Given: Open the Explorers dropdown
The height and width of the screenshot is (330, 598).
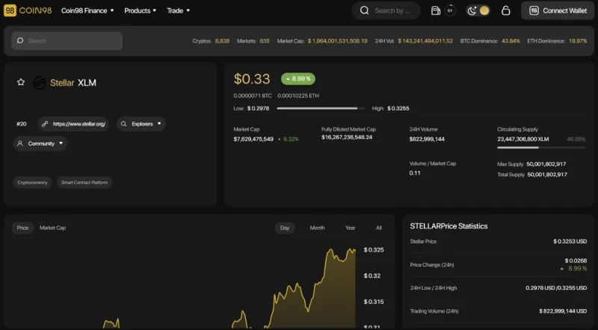Looking at the screenshot, I should click(x=141, y=124).
